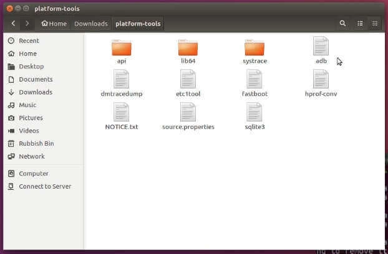This screenshot has width=388, height=254.
Task: Click the search magnifier icon
Action: tap(342, 24)
